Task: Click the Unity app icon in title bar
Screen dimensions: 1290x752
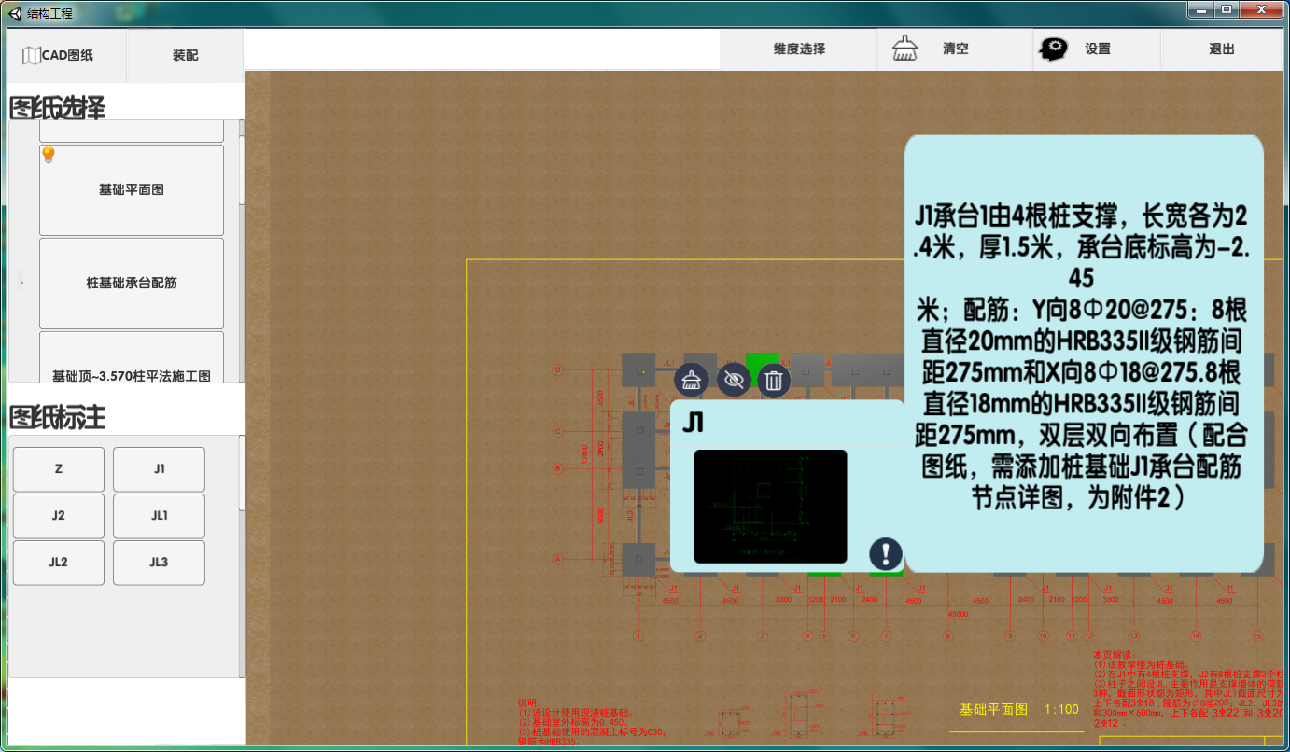Action: coord(15,13)
